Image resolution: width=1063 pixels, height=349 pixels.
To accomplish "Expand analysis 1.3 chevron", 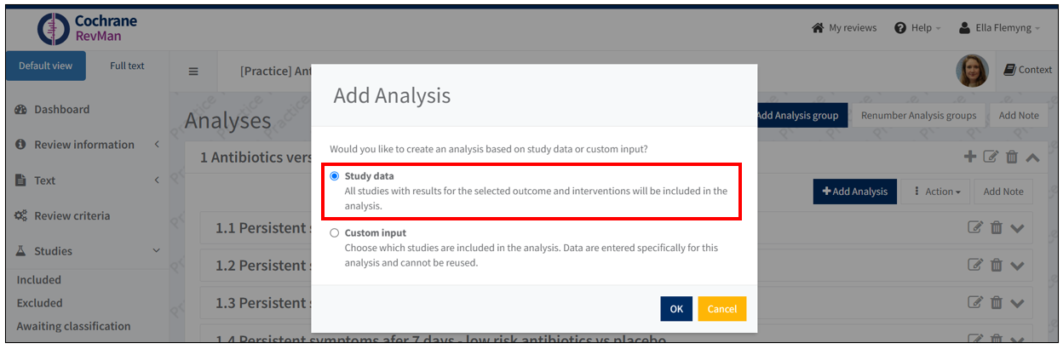I will (1017, 302).
